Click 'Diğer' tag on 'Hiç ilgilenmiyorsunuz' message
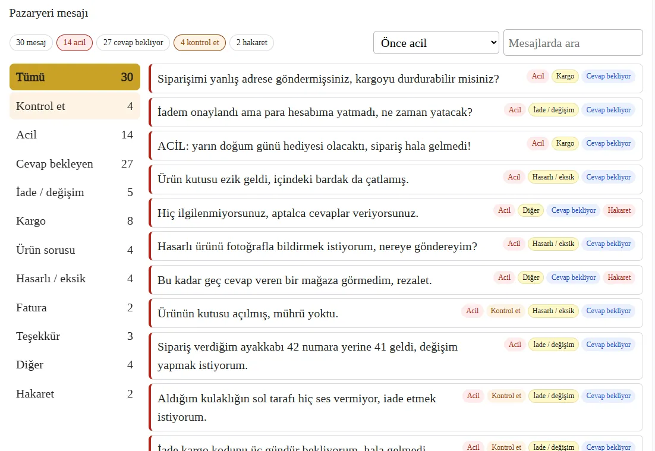The height and width of the screenshot is (451, 655). 531,210
